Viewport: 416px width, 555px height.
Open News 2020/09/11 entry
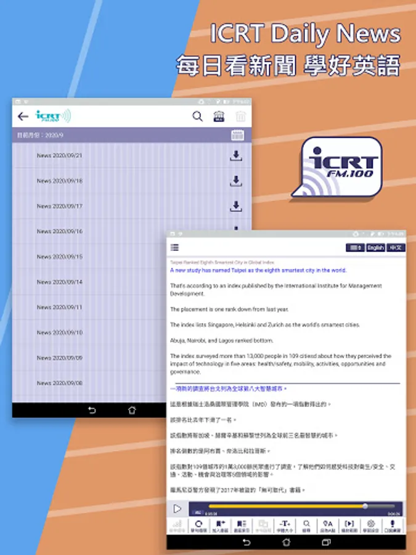point(59,307)
